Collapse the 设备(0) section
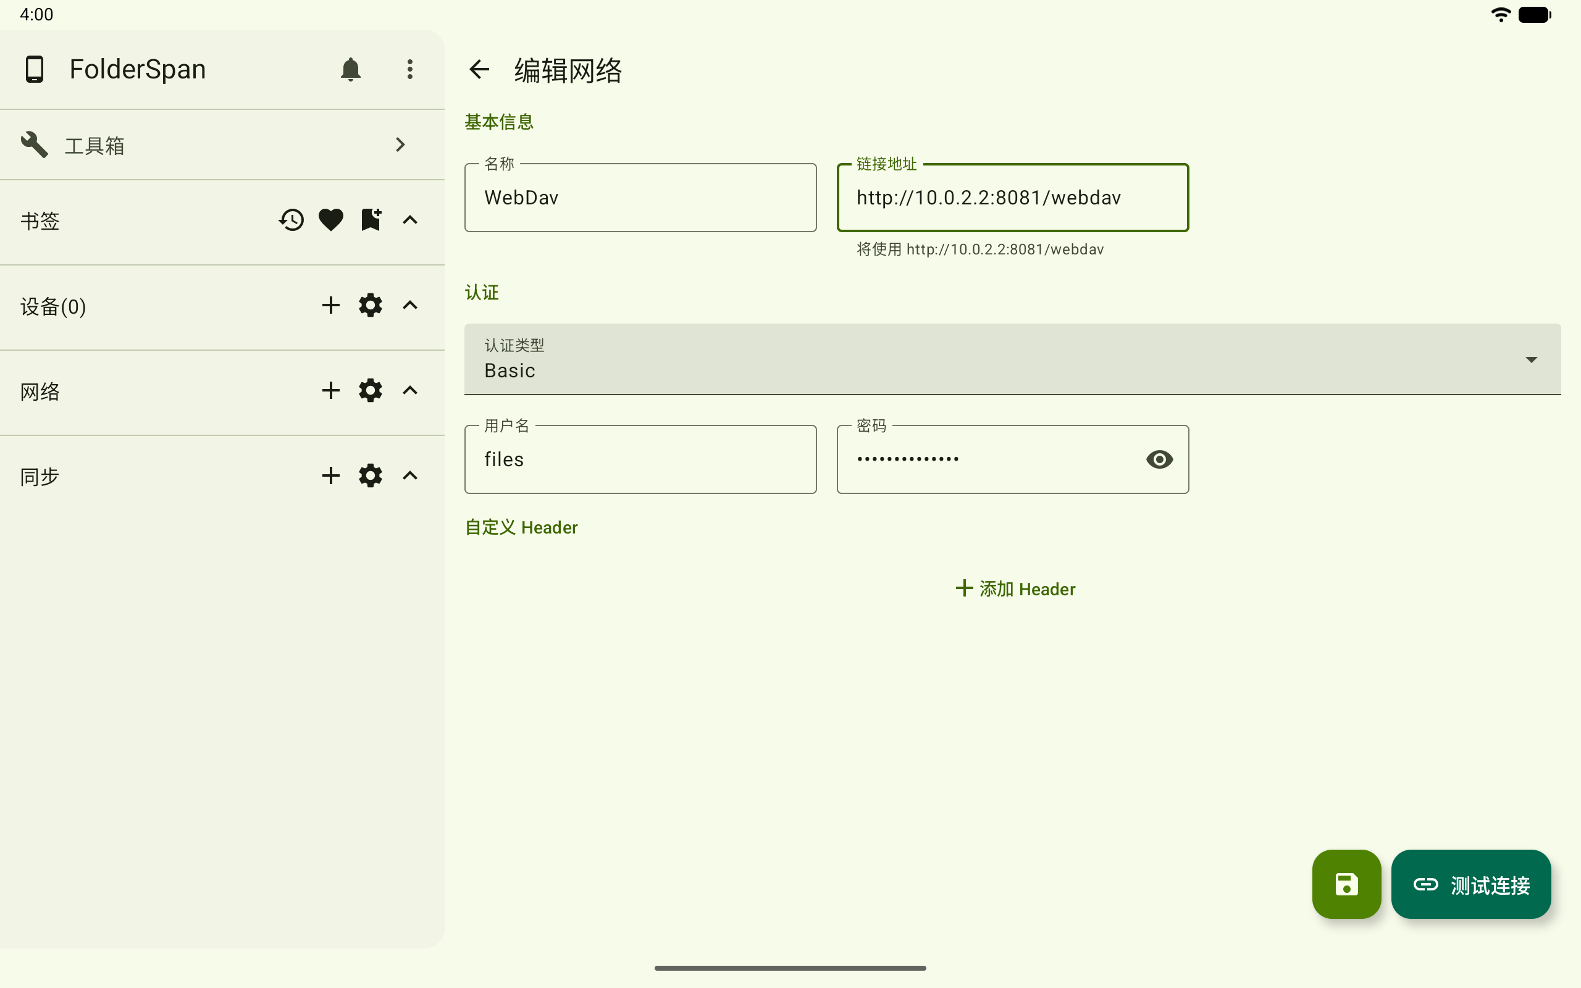This screenshot has width=1581, height=988. click(409, 305)
